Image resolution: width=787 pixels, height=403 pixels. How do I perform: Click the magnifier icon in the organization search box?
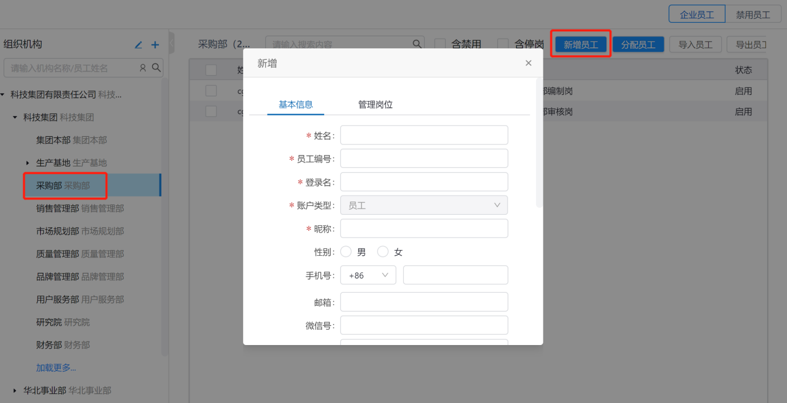pyautogui.click(x=155, y=68)
